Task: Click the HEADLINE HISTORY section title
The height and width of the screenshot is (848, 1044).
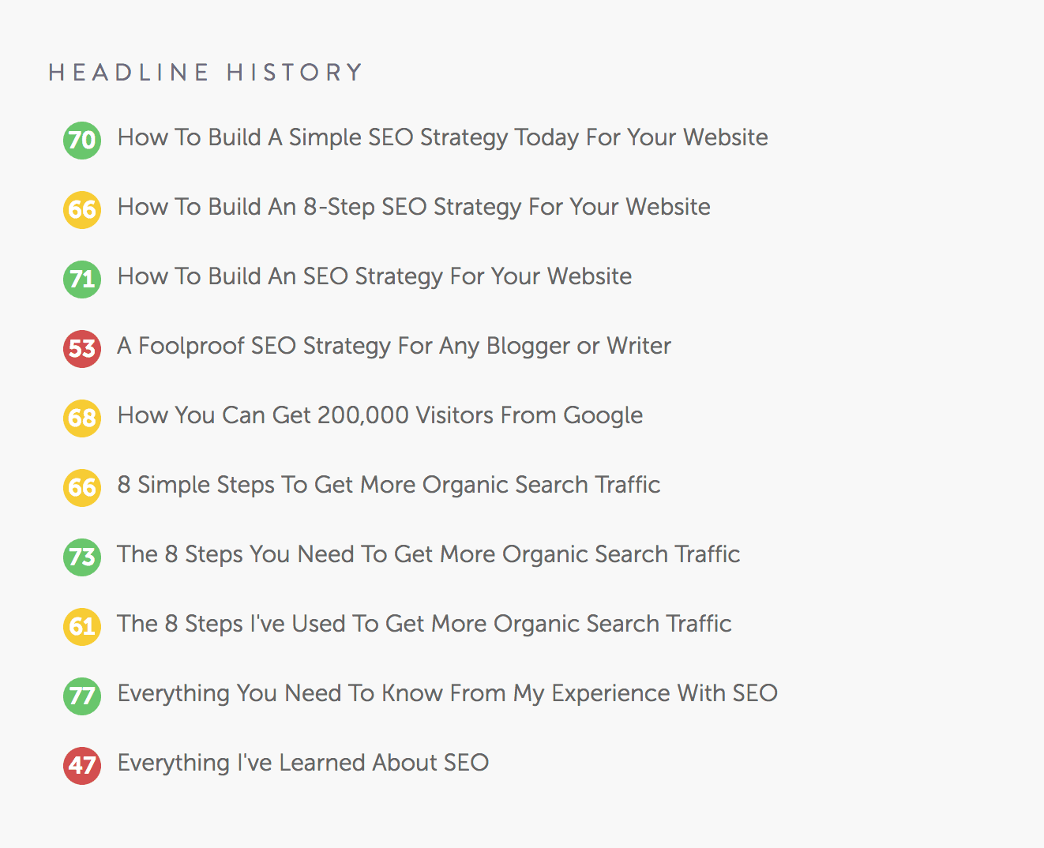Action: tap(205, 72)
